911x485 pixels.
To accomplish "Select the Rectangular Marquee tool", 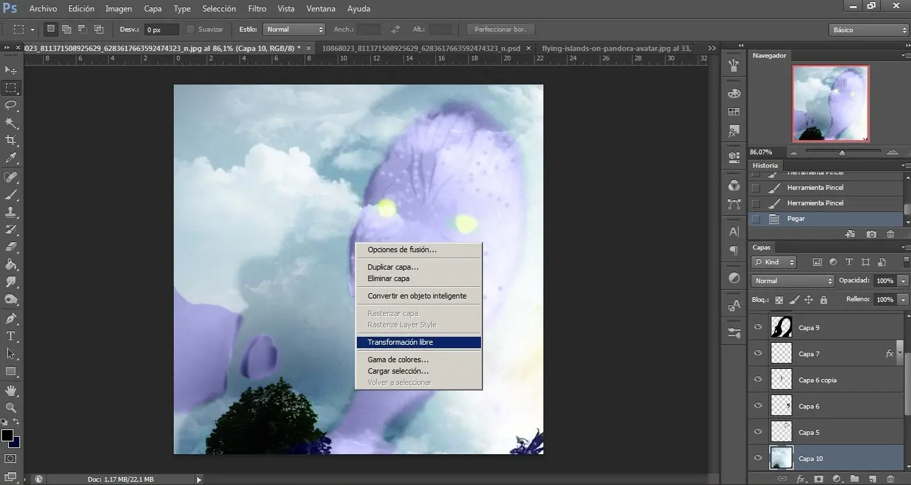I will (x=11, y=88).
